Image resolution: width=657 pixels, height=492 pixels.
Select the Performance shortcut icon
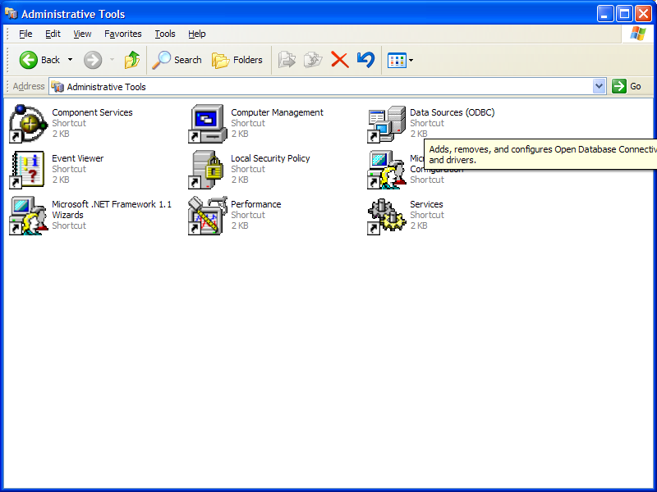[x=207, y=216]
